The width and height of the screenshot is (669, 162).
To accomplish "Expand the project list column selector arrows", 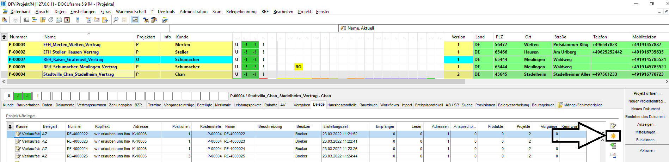I will 4,37.
